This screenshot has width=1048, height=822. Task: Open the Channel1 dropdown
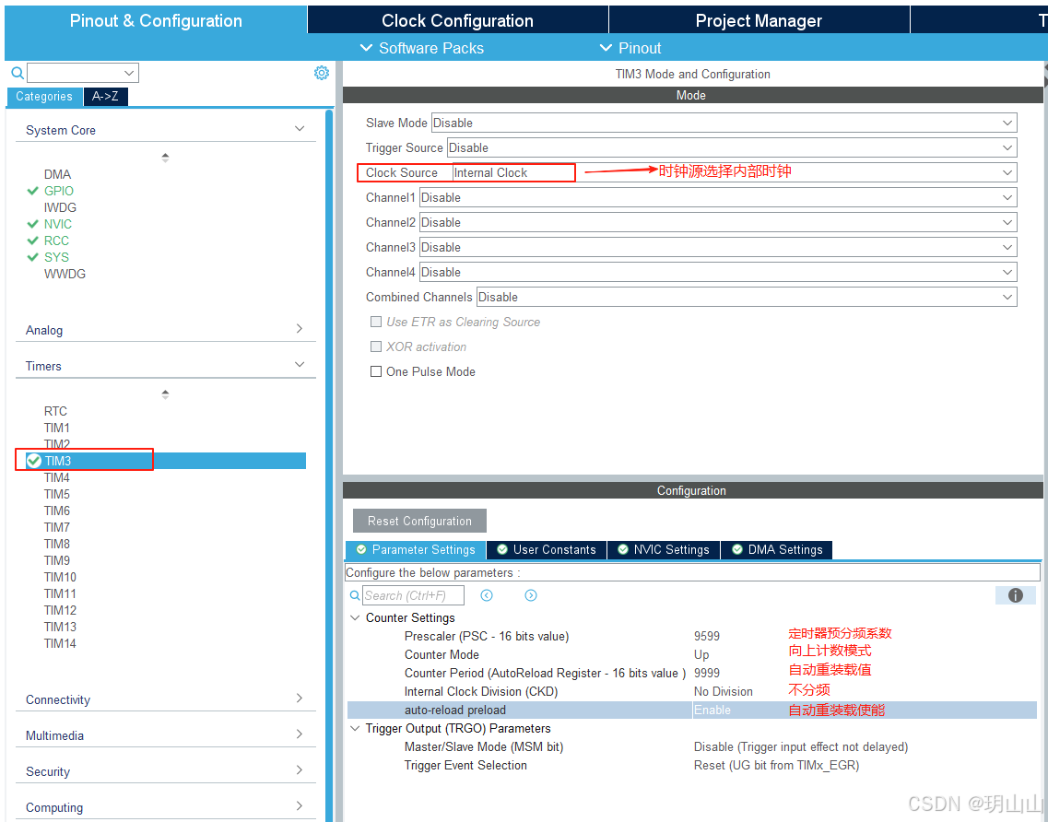[x=718, y=197]
